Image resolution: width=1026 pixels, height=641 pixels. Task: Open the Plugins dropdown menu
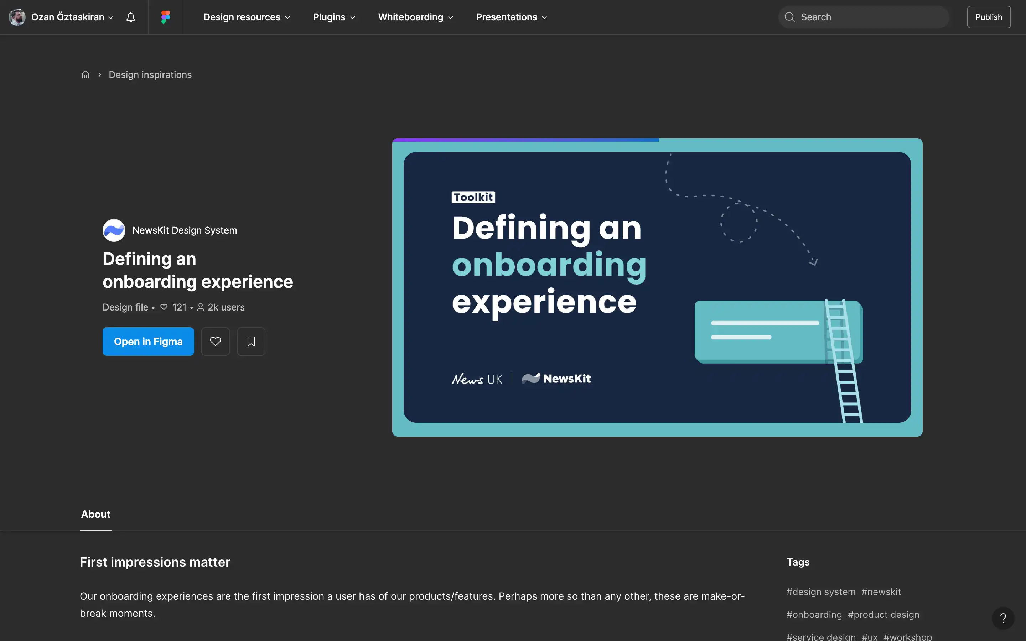tap(334, 17)
